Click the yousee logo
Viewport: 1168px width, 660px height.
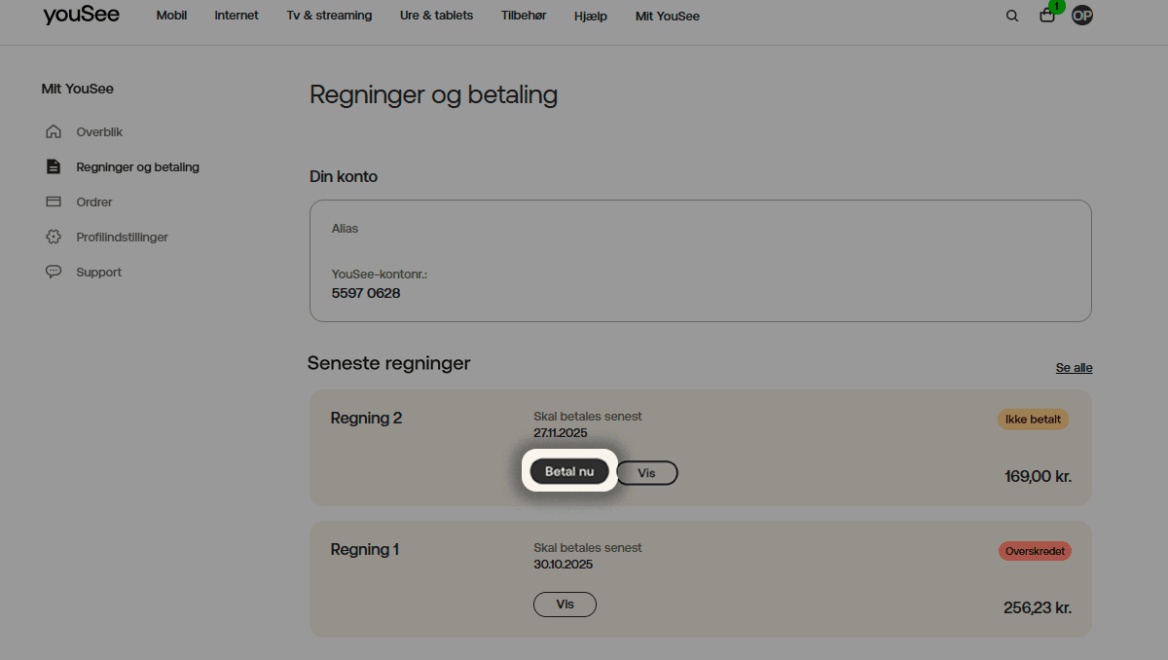coord(81,16)
